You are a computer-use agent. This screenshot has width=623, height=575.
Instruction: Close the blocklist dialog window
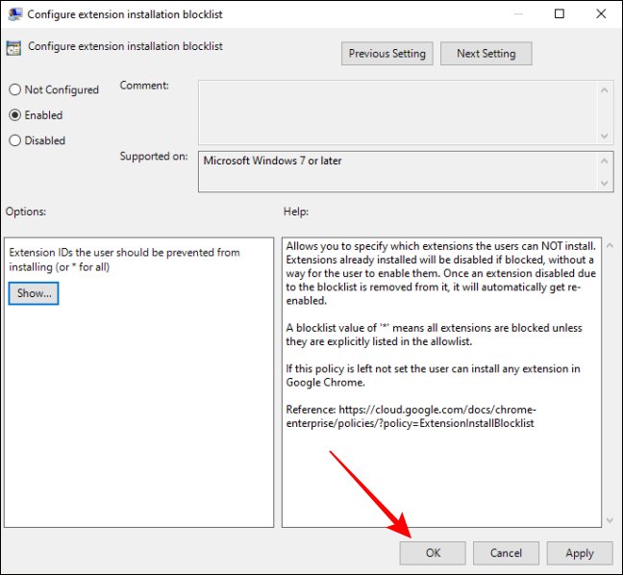coord(601,13)
